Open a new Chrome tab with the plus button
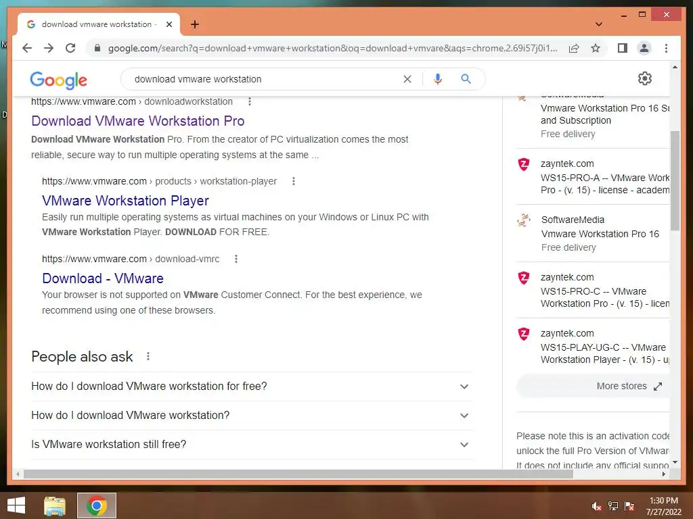This screenshot has width=693, height=519. (195, 24)
